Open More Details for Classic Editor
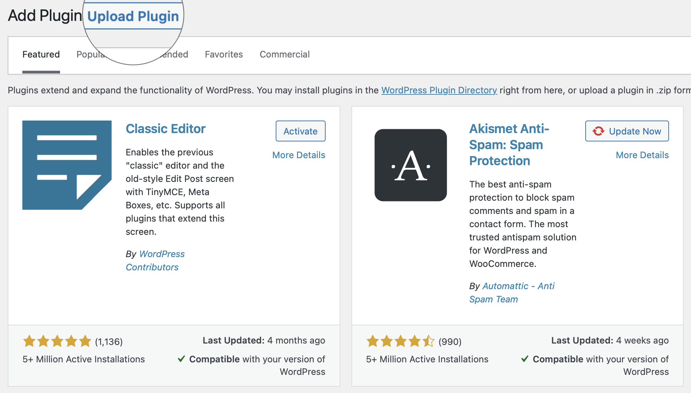 point(299,155)
